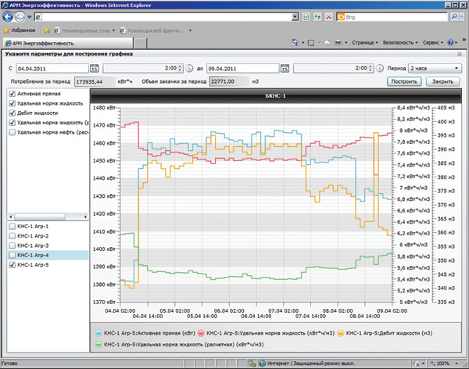Click the Закрыть button
The width and height of the screenshot is (469, 369).
(443, 81)
